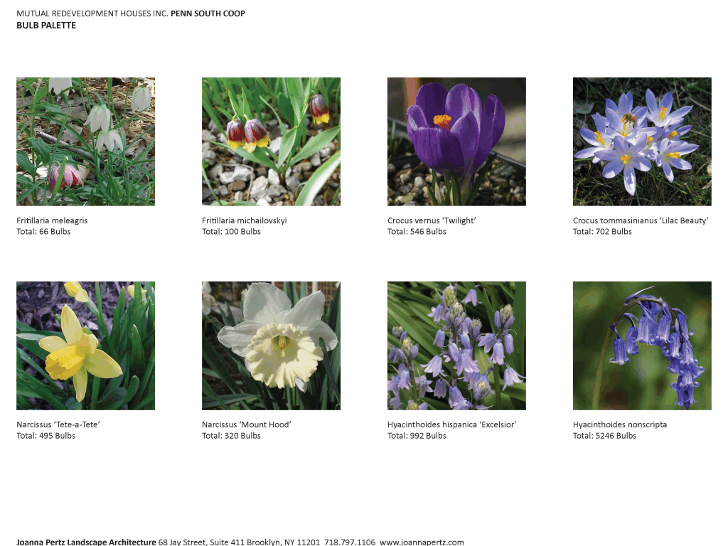Select the yellow Narcissus 'Tete-a-Tete' photo
Image resolution: width=728 pixels, height=546 pixels.
(x=85, y=346)
